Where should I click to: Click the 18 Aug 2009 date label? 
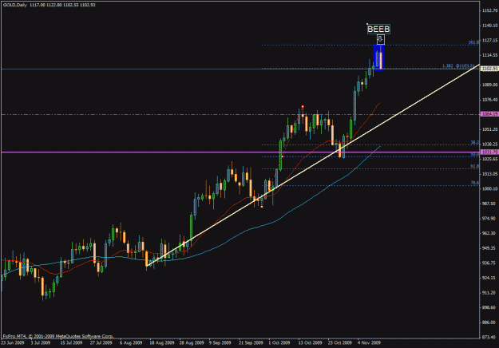162,343
